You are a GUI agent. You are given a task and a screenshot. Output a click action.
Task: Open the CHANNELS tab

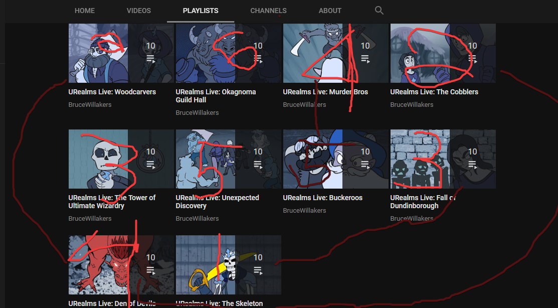click(x=268, y=11)
